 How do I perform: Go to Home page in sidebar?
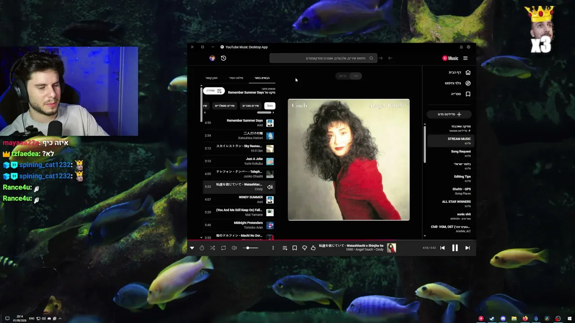point(459,72)
